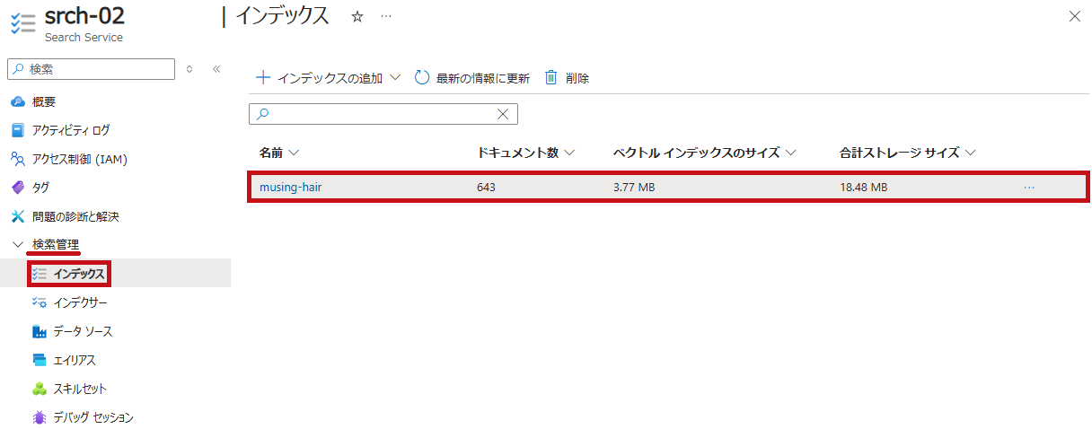Viewport: 1092px width, 429px height.
Task: Focus the index filter search field
Action: coord(383,114)
